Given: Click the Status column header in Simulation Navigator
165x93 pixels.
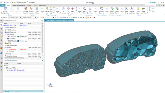Looking at the screenshot, I should click(23, 23).
